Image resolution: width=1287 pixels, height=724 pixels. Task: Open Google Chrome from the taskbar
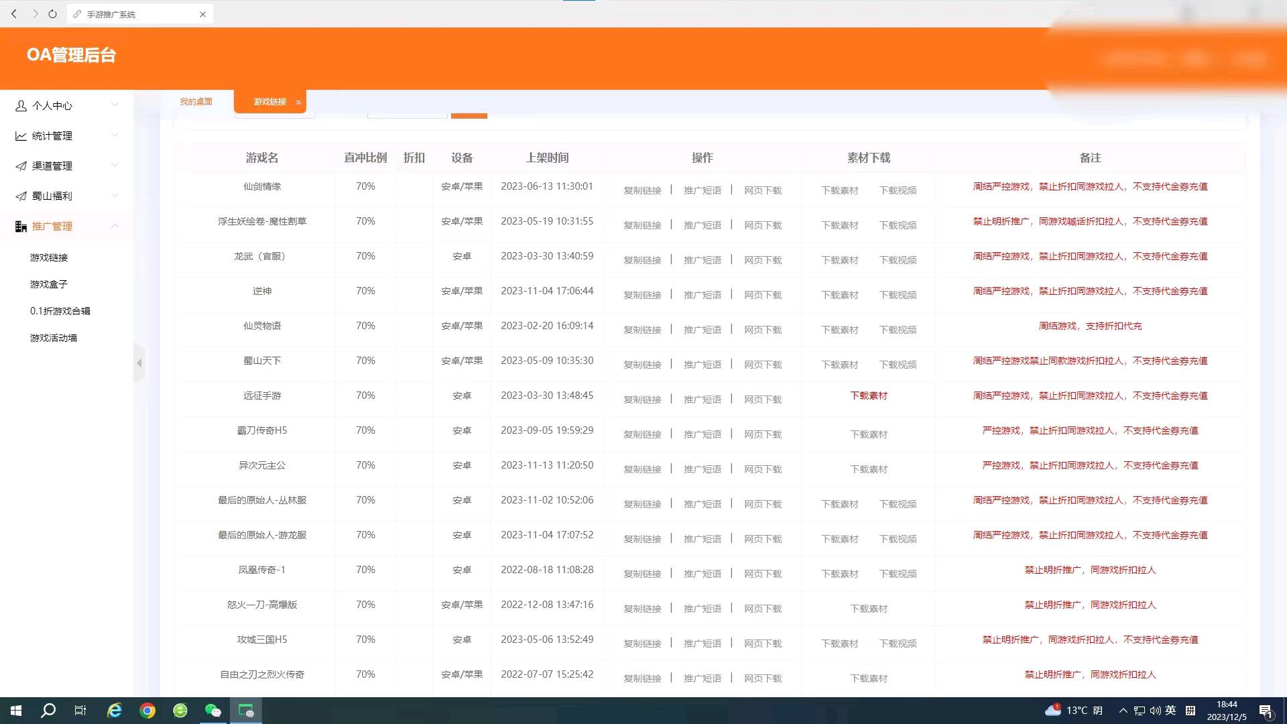[147, 711]
